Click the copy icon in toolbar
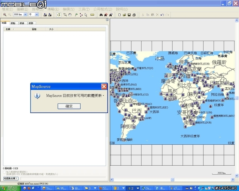The height and width of the screenshot is (191, 239). [x=148, y=15]
